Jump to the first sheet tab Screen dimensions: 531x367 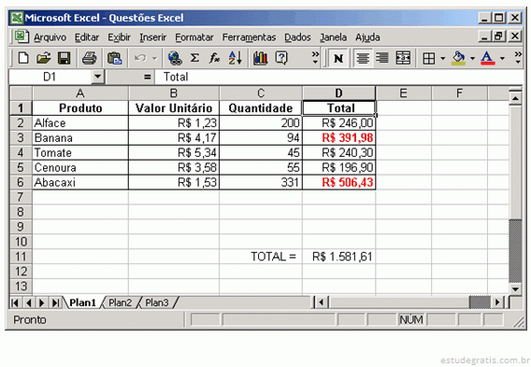click(x=15, y=303)
